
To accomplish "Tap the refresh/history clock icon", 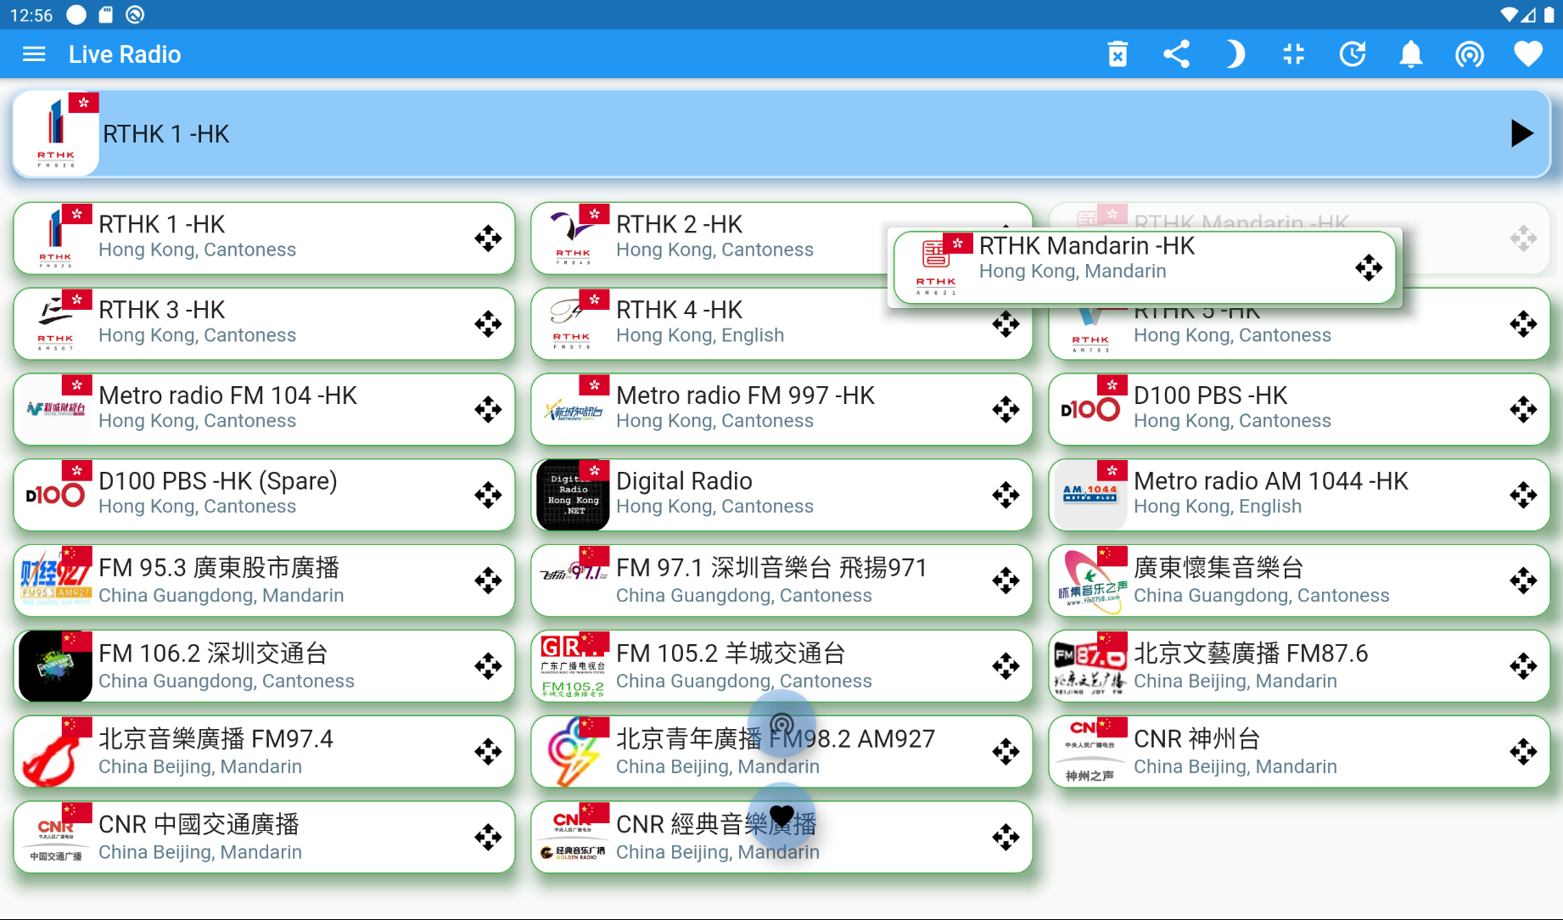I will [x=1353, y=54].
